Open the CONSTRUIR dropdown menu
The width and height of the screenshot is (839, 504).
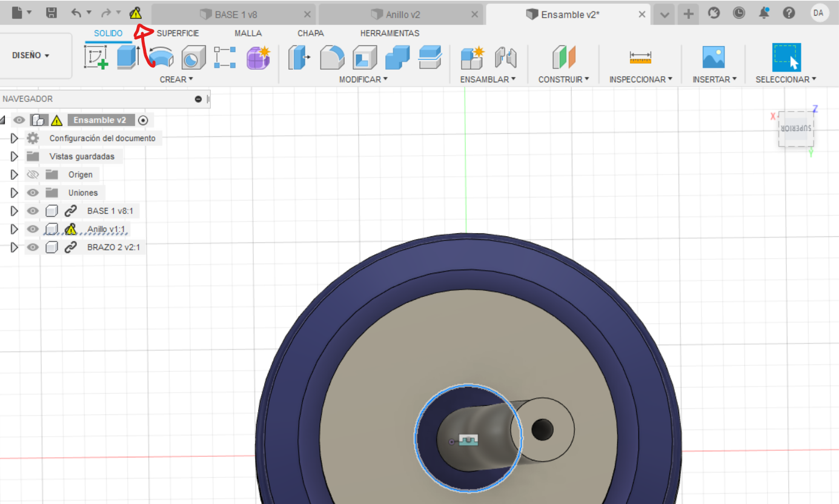(564, 79)
